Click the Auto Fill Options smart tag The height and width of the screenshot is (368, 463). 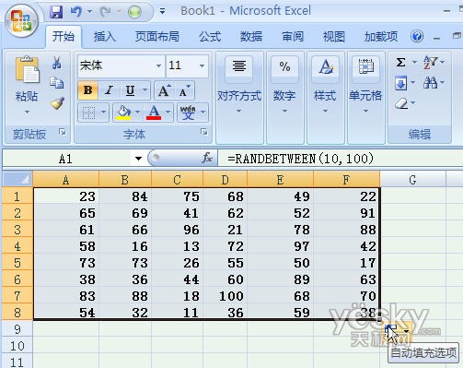[x=398, y=331]
